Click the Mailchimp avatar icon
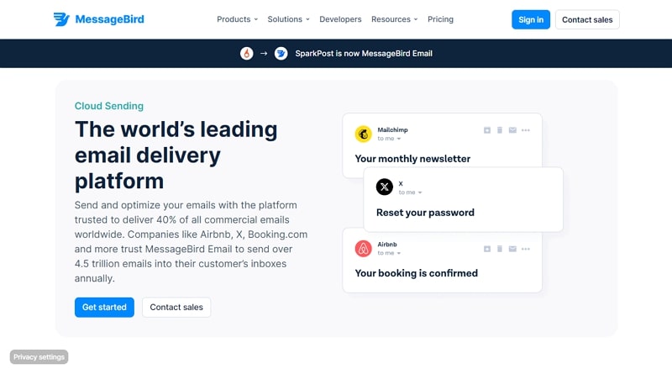Screen dimensions: 672x374 pyautogui.click(x=363, y=134)
